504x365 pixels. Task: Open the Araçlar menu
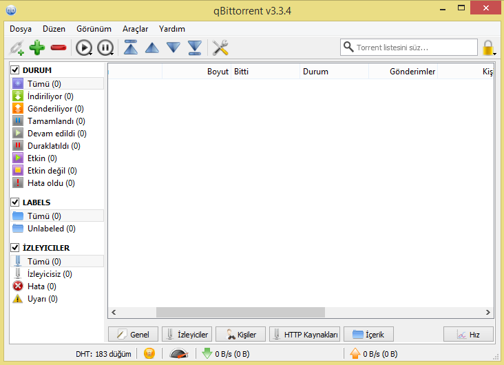click(136, 29)
